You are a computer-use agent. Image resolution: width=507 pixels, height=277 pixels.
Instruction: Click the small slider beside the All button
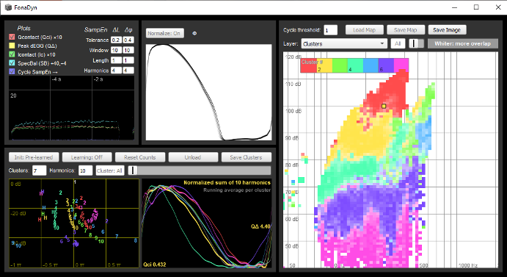416,44
